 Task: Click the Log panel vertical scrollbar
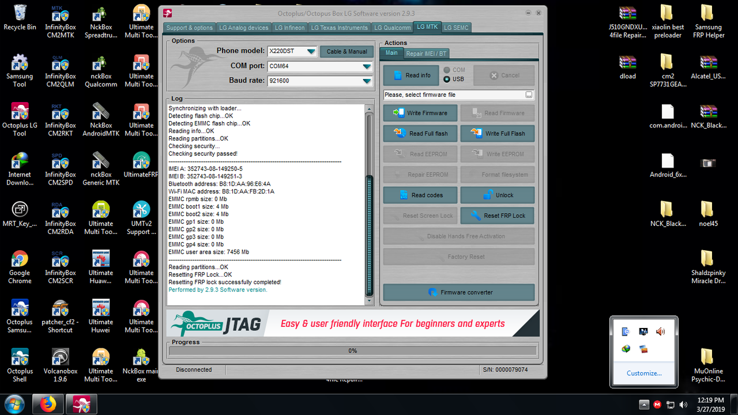370,205
